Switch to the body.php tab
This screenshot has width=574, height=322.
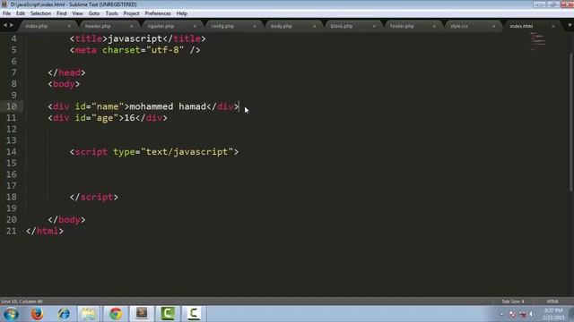[x=281, y=26]
